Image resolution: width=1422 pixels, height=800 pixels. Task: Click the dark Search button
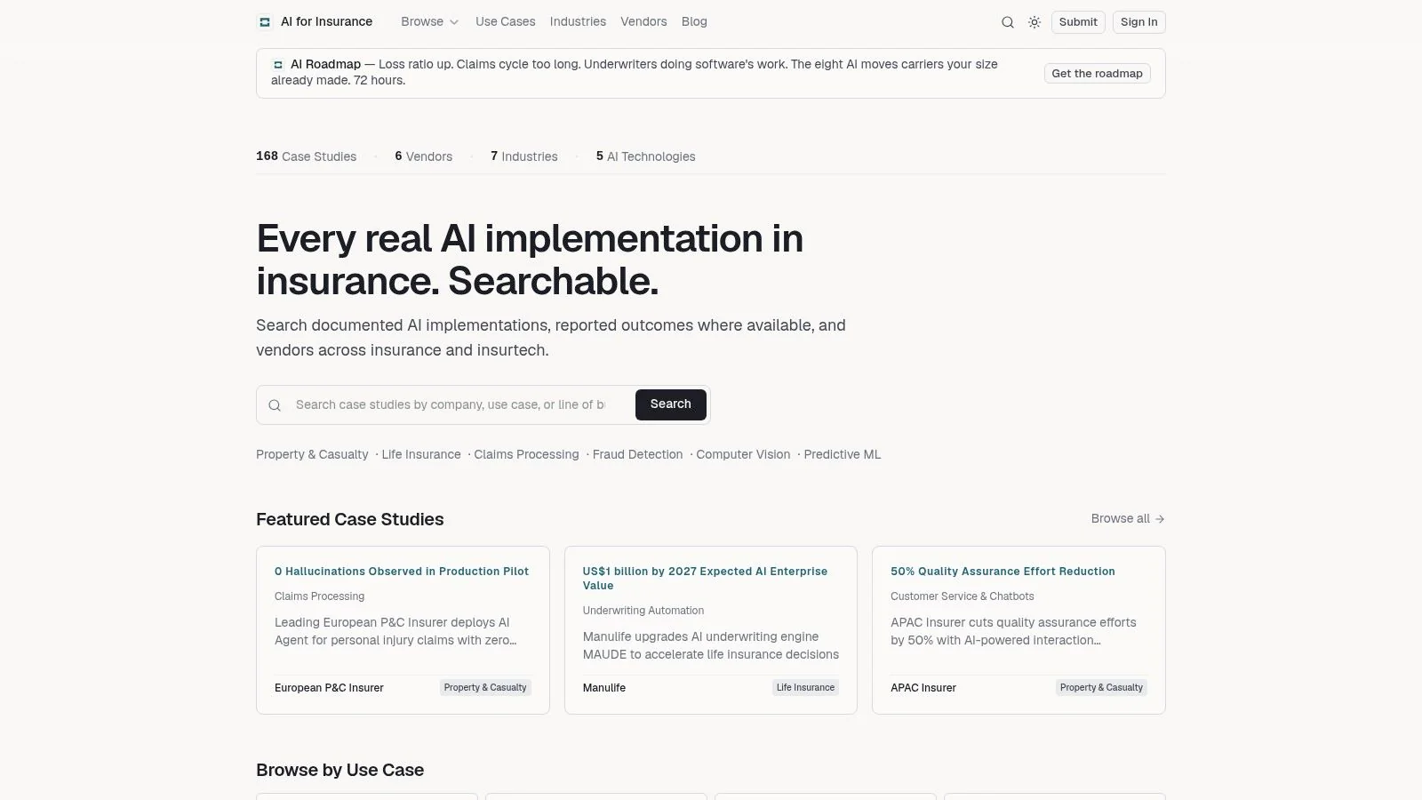coord(671,404)
